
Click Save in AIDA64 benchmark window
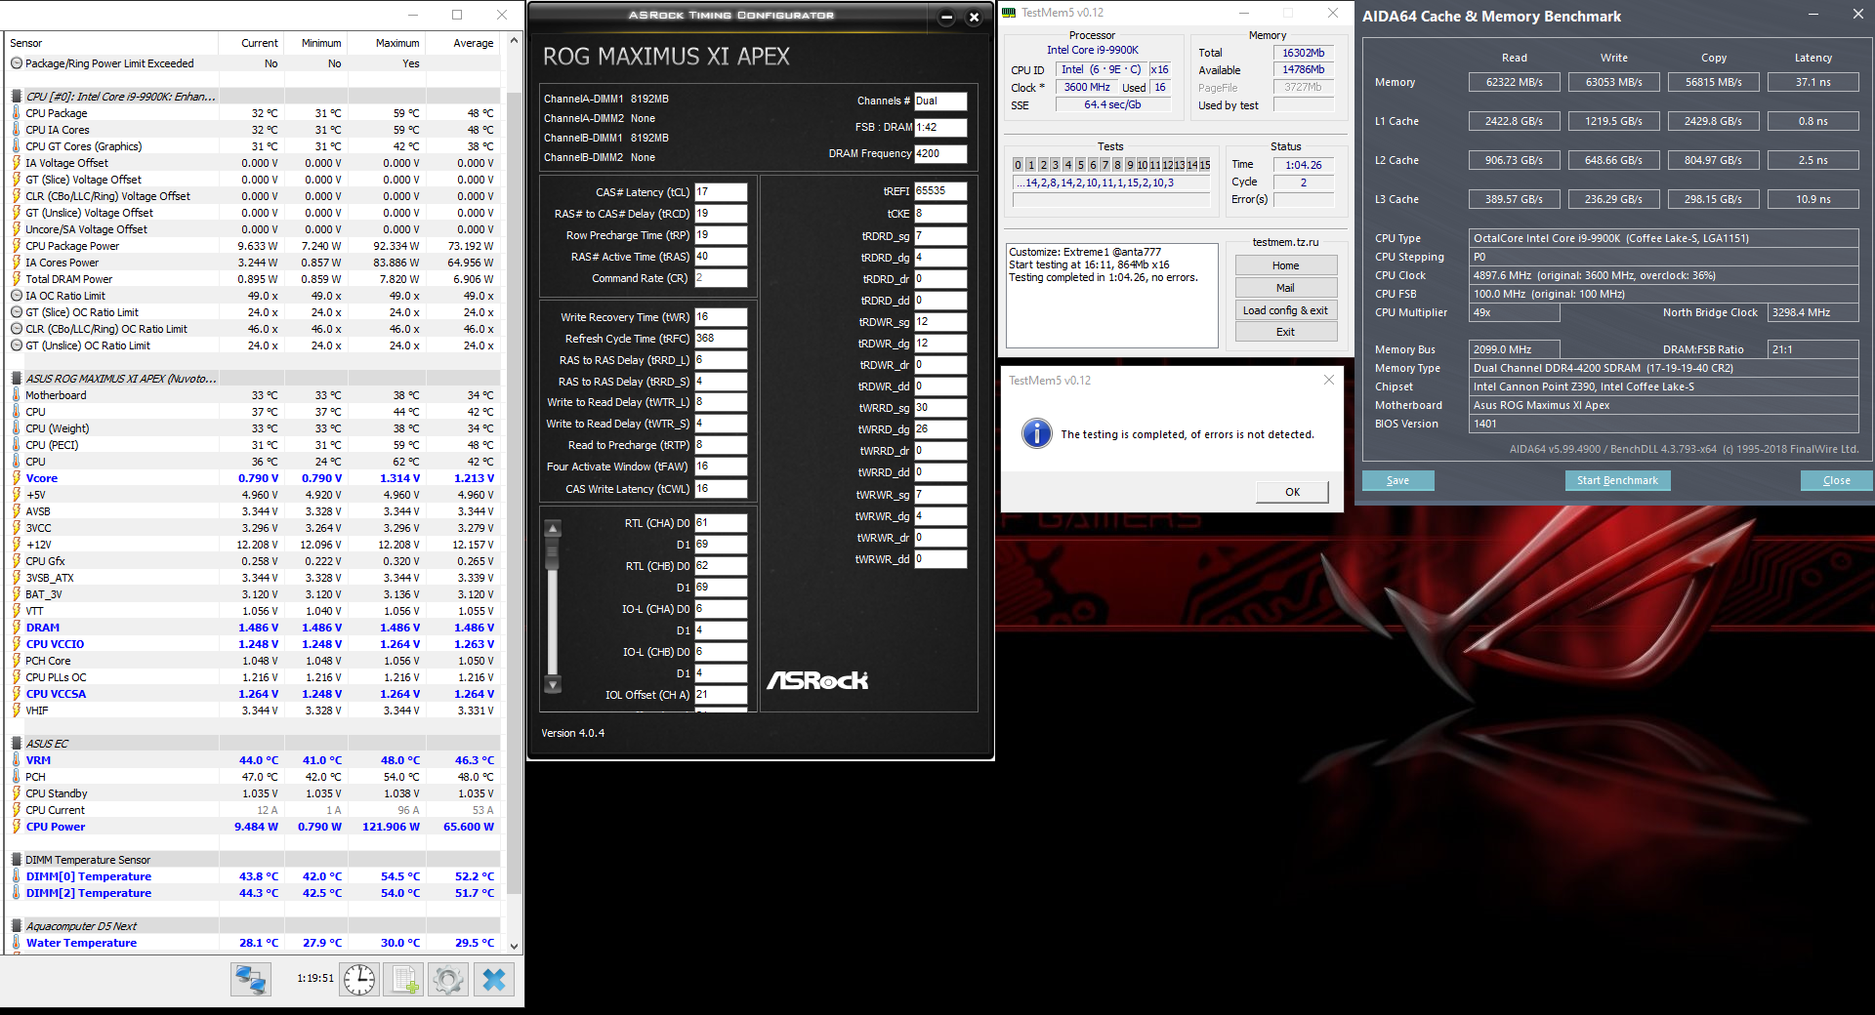coord(1397,480)
